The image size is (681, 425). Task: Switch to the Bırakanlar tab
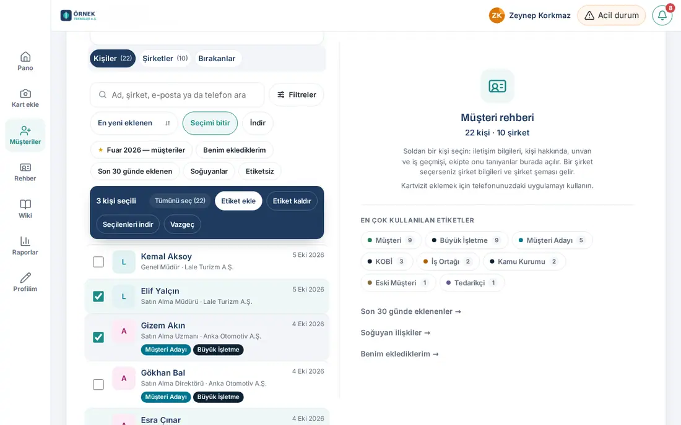point(217,59)
